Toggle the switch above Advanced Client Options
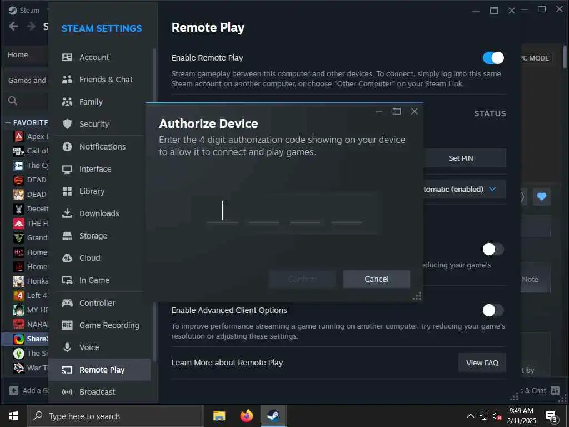 (x=493, y=249)
